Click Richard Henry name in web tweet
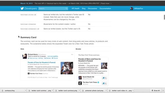The width and height of the screenshot is (165, 93). tap(33, 55)
